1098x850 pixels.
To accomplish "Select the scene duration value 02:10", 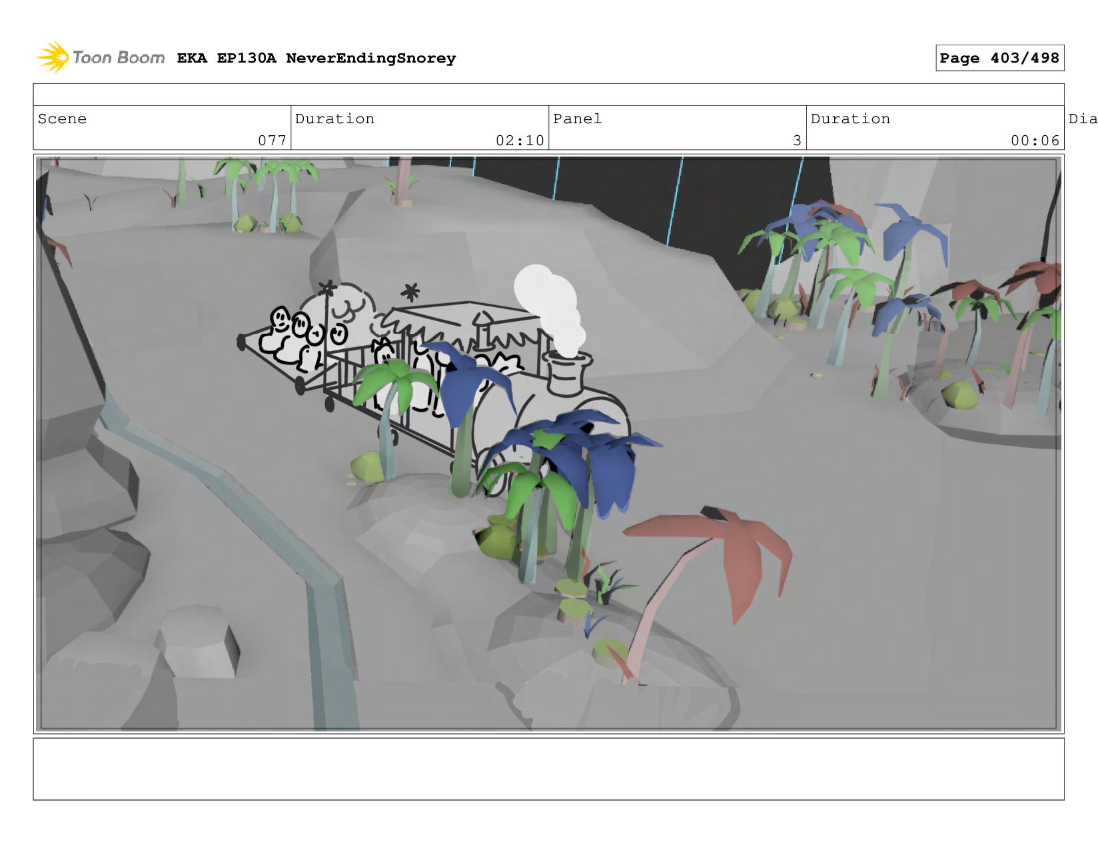I will point(520,141).
